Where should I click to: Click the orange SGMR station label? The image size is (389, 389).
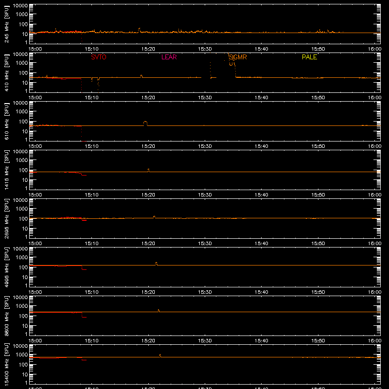(238, 57)
